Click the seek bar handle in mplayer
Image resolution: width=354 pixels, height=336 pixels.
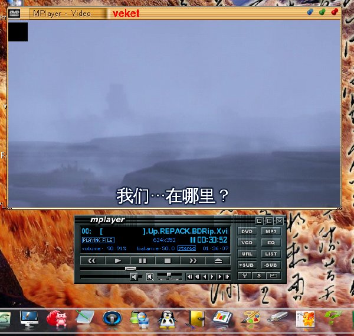130,269
